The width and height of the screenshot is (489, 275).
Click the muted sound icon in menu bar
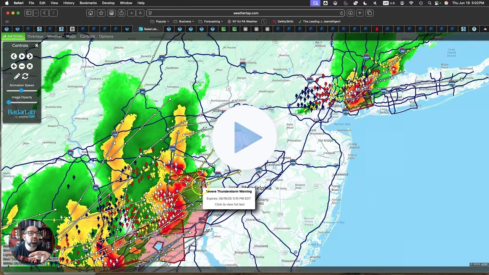375,3
